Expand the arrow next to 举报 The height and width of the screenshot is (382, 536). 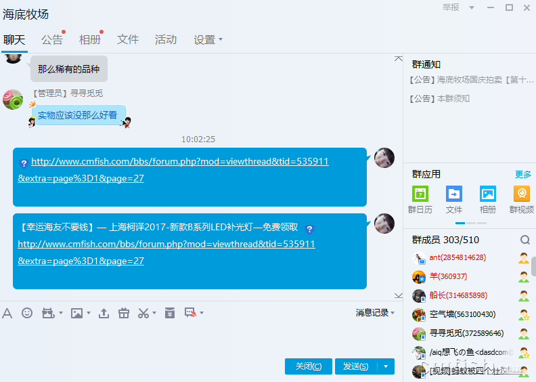pyautogui.click(x=472, y=7)
